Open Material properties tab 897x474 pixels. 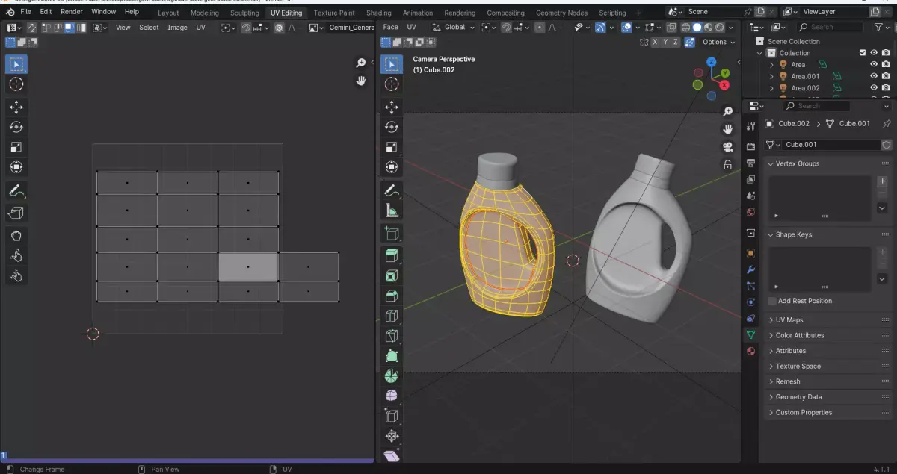click(x=750, y=351)
